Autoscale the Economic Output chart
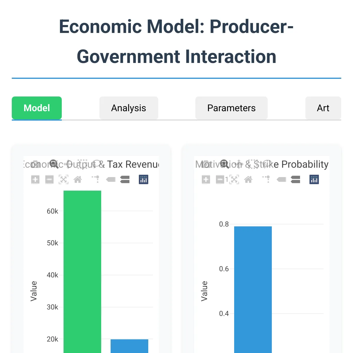This screenshot has height=353, width=353. 64,179
